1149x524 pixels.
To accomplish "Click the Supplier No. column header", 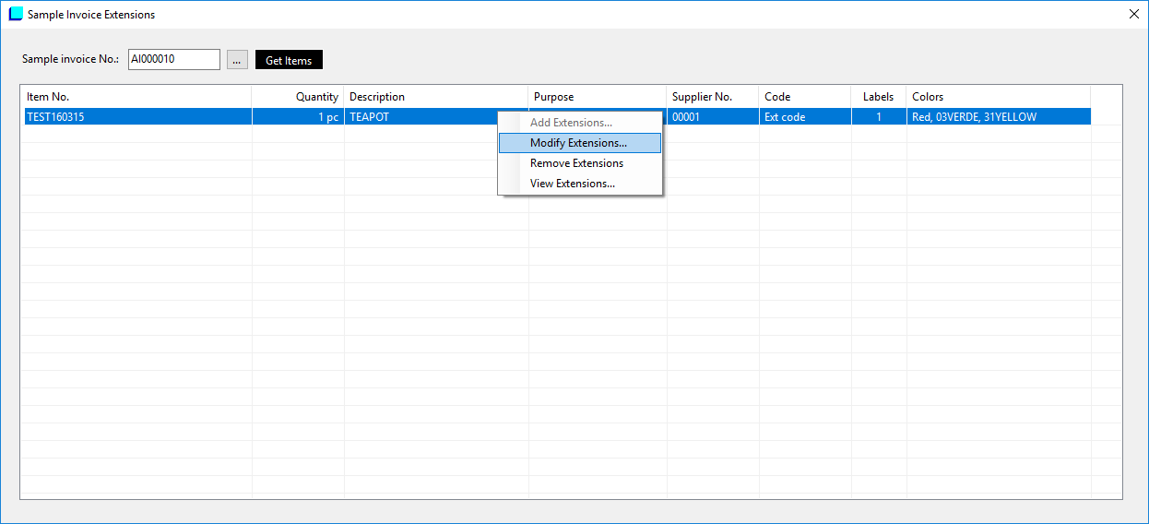I will [713, 97].
